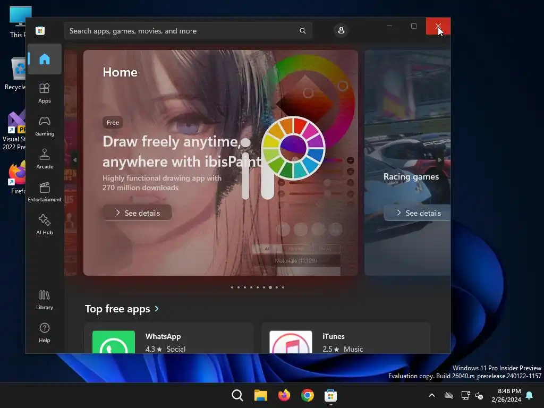This screenshot has width=544, height=408.
Task: Open the AI Hub section in sidebar
Action: [45, 225]
